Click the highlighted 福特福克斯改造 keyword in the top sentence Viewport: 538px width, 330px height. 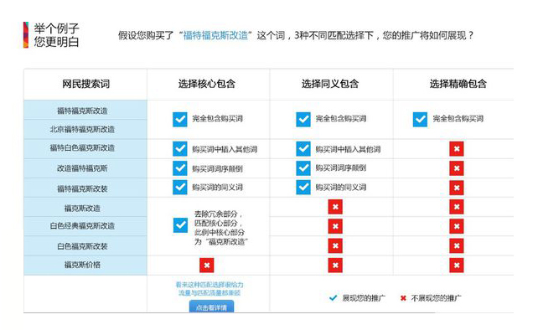click(x=215, y=35)
